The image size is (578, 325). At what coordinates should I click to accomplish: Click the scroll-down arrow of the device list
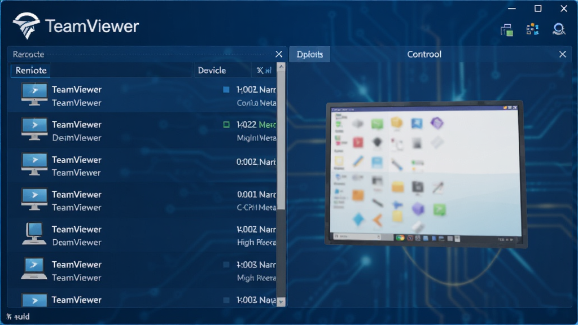click(281, 302)
